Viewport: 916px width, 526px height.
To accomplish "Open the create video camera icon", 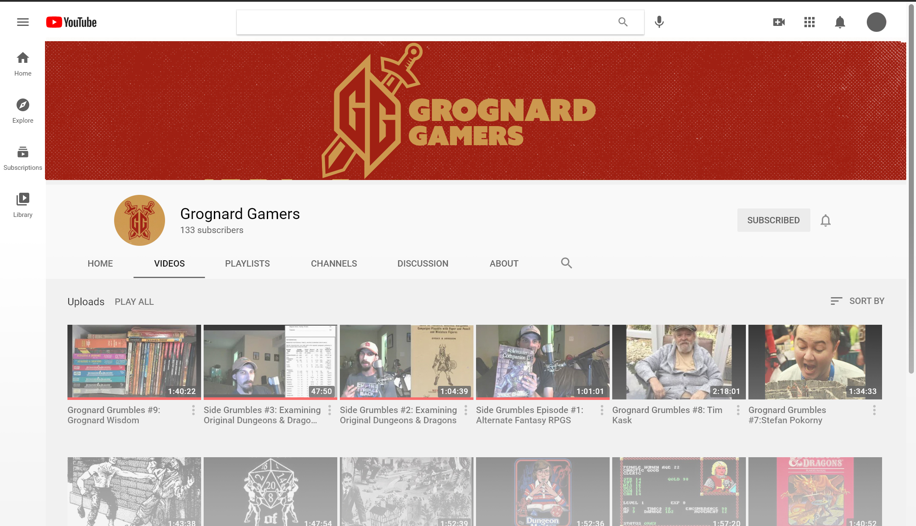I will tap(779, 22).
